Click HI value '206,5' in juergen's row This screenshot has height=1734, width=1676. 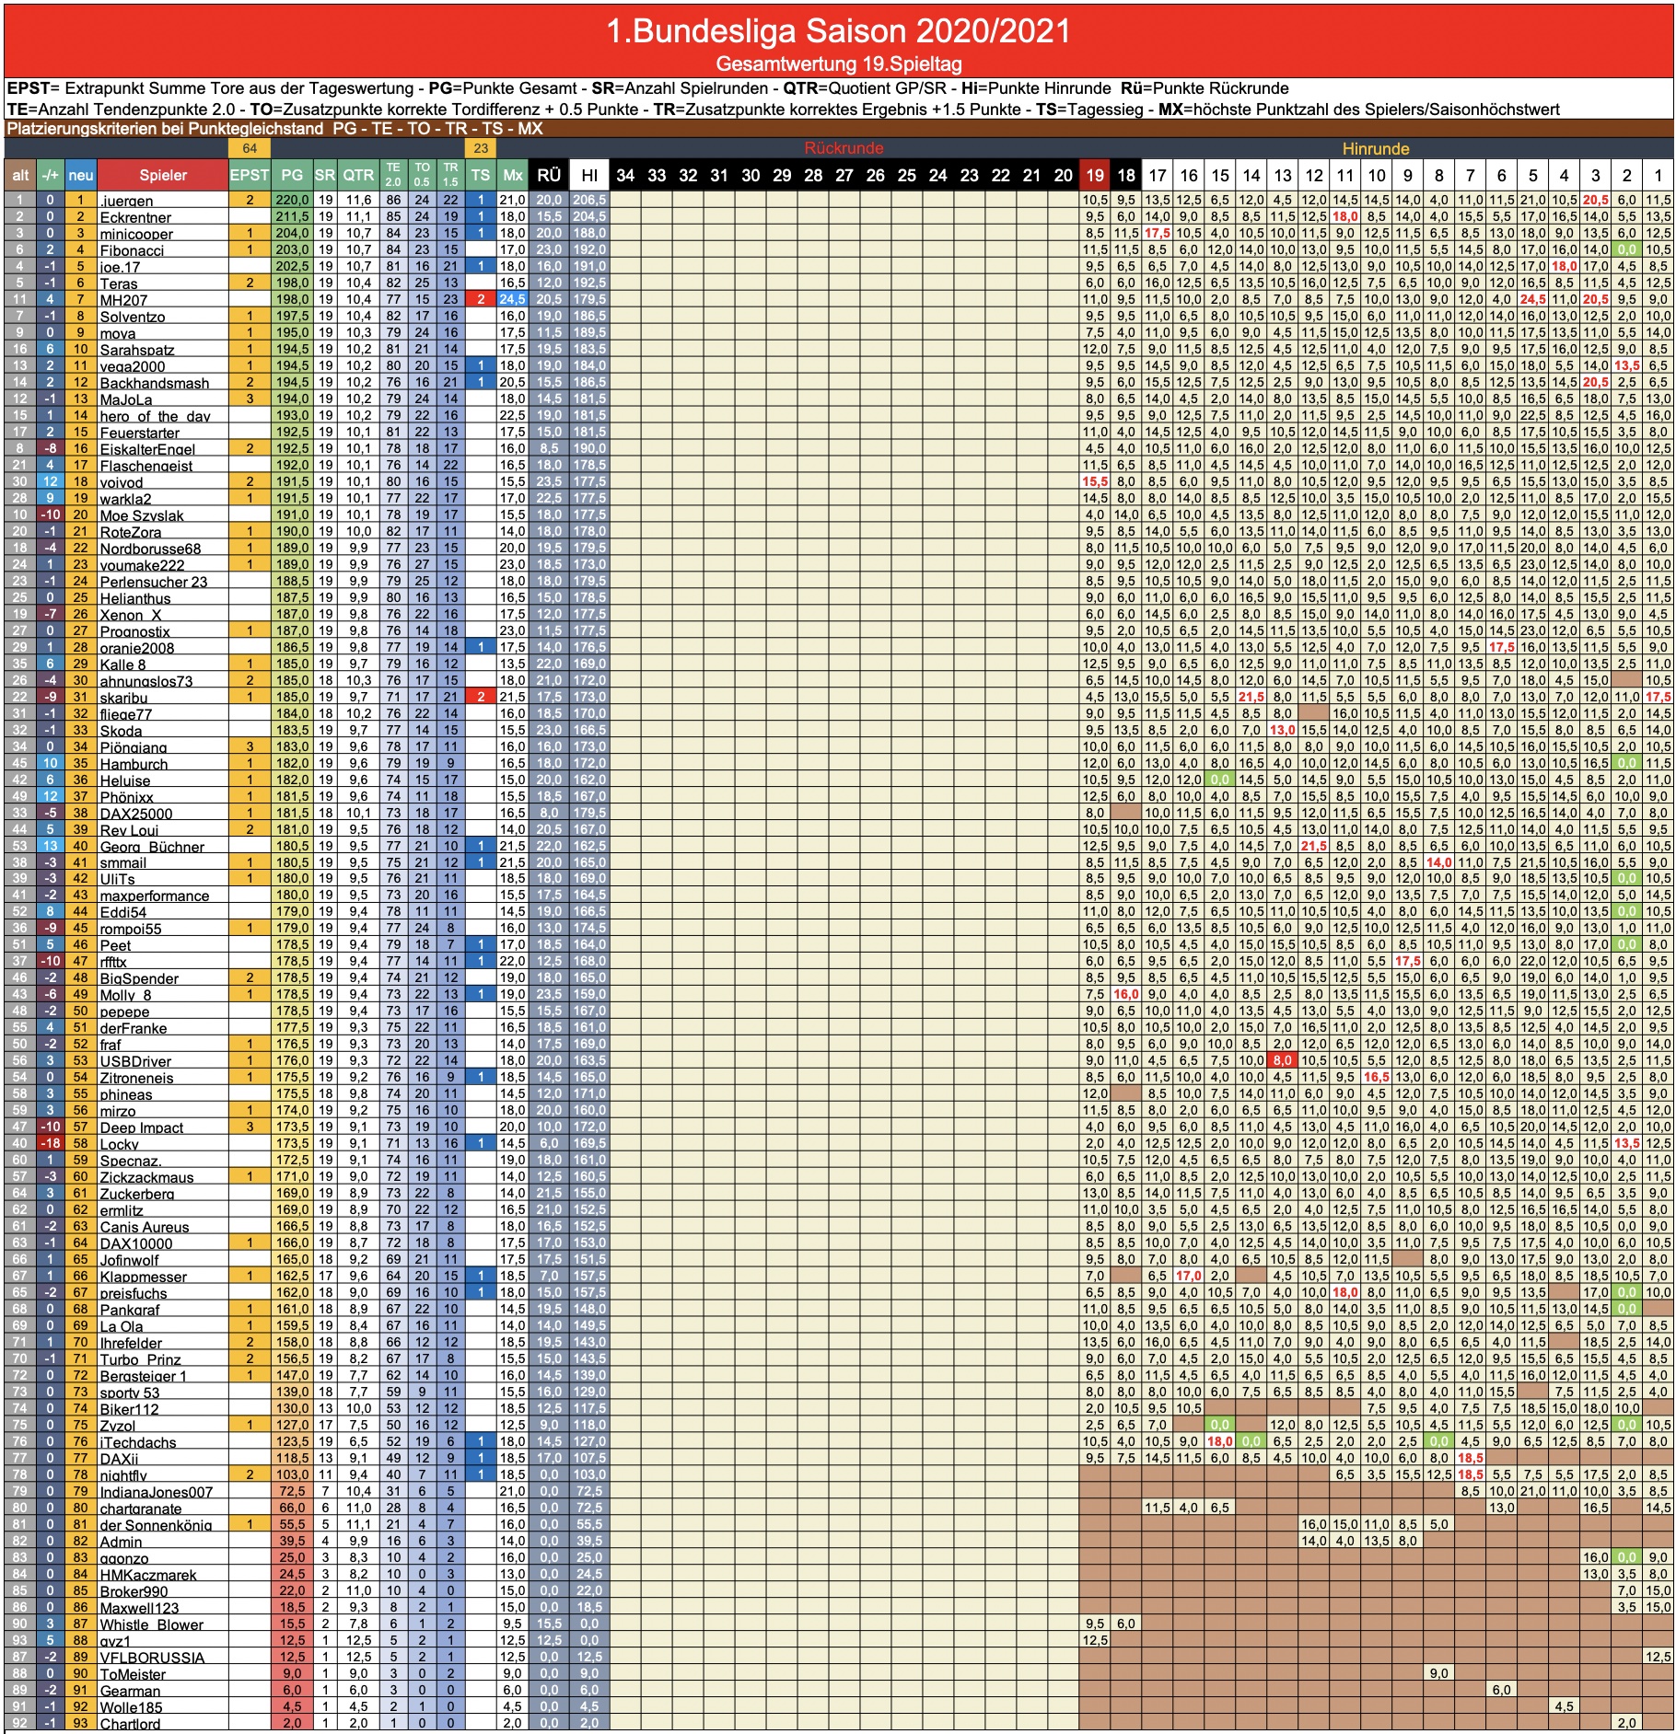[x=589, y=200]
